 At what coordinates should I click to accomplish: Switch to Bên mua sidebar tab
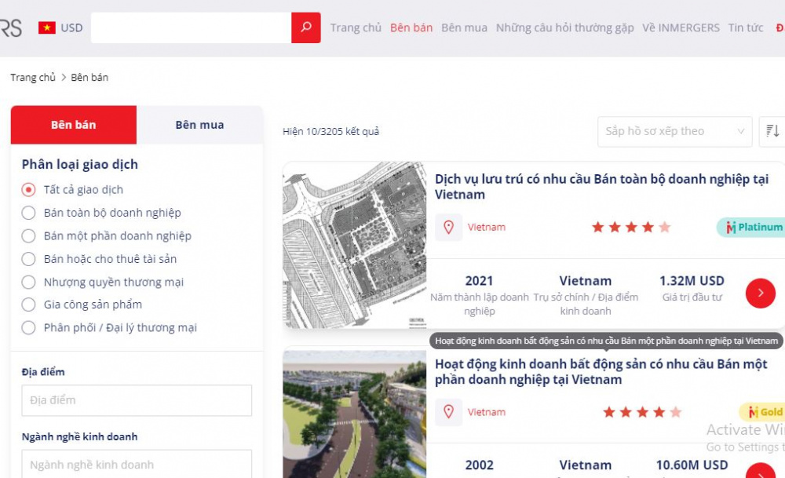coord(199,125)
